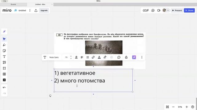Zoom out with the minus button
The width and height of the screenshot is (197, 110).
tap(173, 107)
